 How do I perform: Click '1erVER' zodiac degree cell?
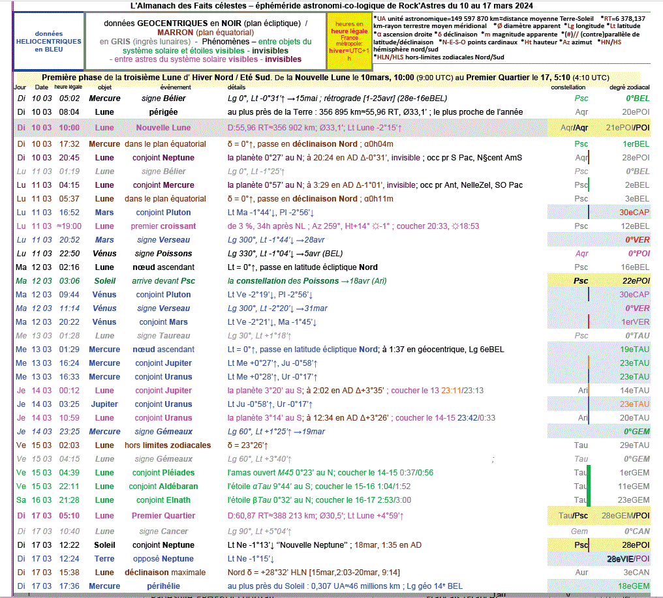pos(635,322)
